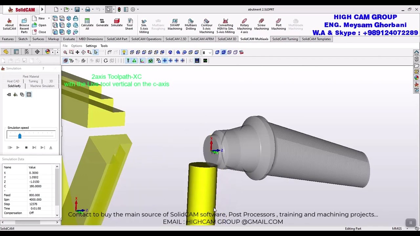Click the refresh circular arrow icon
Image resolution: width=420 pixels, height=236 pixels.
tap(106, 61)
